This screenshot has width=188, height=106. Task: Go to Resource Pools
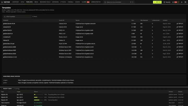click(x=45, y=2)
